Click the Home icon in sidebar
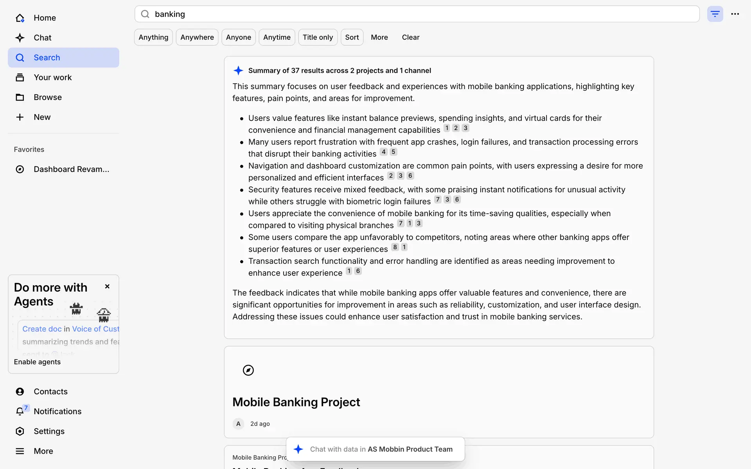751x469 pixels. point(20,18)
